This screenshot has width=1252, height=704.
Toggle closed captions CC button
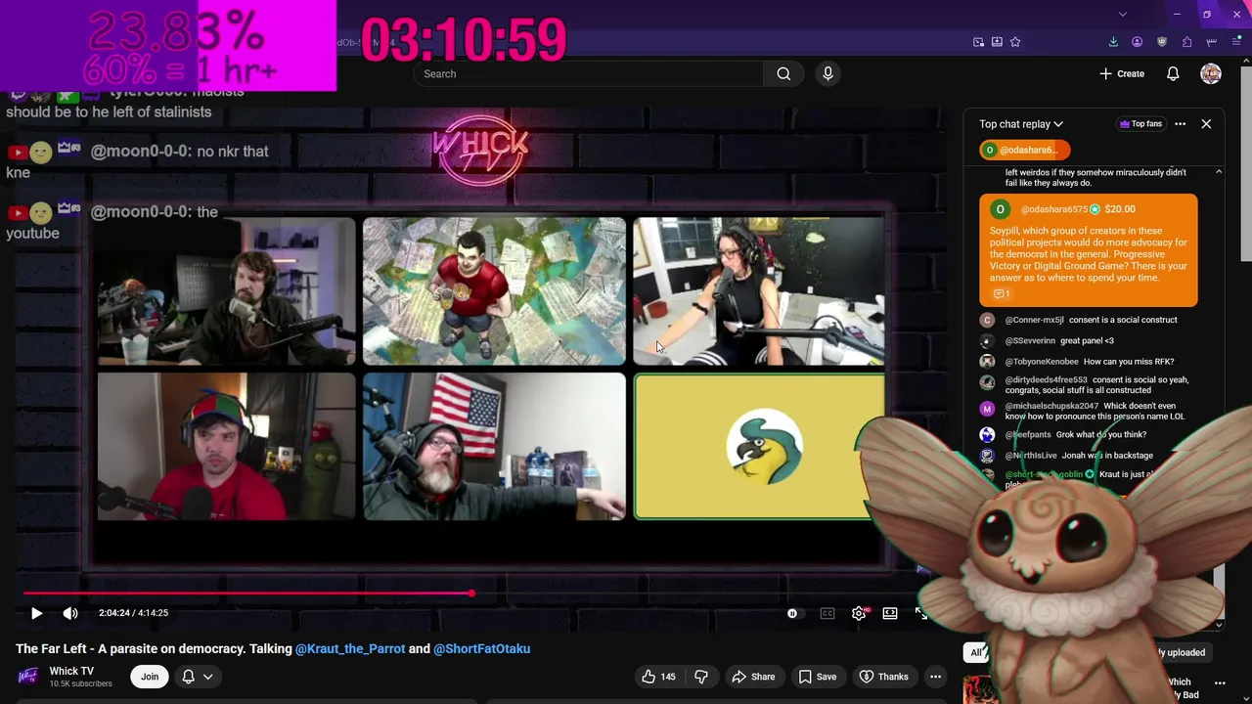(x=827, y=613)
